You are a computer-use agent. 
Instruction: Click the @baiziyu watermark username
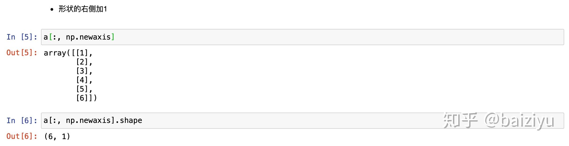pyautogui.click(x=519, y=121)
